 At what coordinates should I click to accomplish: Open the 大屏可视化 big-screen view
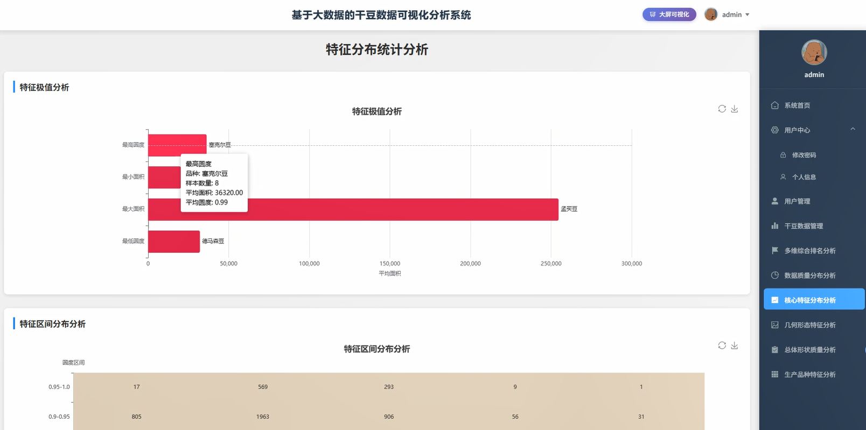tap(669, 15)
